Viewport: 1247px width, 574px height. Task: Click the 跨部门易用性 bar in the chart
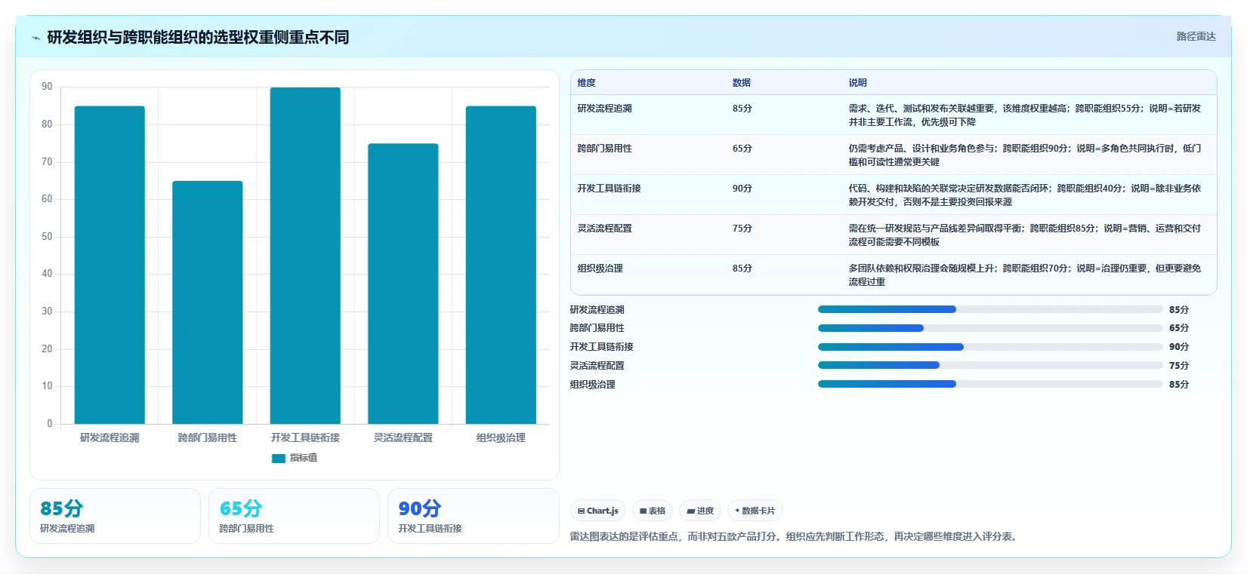point(208,302)
